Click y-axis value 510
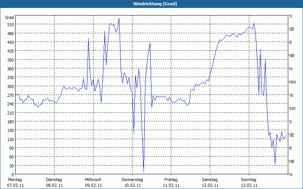This screenshot has height=189, width=303. (11, 25)
